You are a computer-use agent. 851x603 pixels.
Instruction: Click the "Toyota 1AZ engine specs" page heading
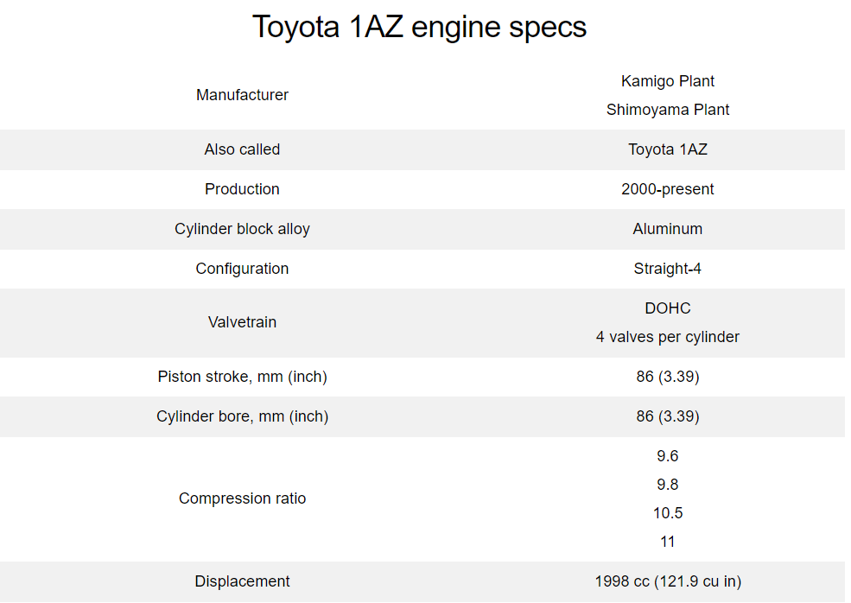(x=419, y=28)
